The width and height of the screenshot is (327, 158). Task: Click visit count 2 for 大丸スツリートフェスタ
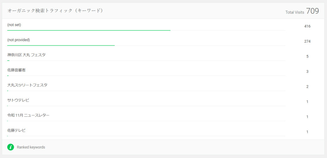point(307,87)
